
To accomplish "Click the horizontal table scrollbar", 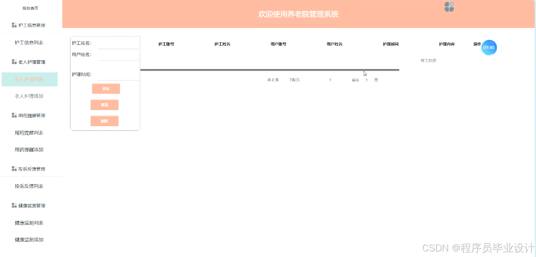I will [270, 70].
